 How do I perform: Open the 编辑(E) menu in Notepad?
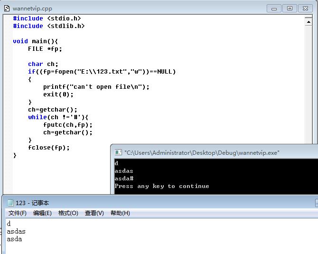tap(42, 213)
